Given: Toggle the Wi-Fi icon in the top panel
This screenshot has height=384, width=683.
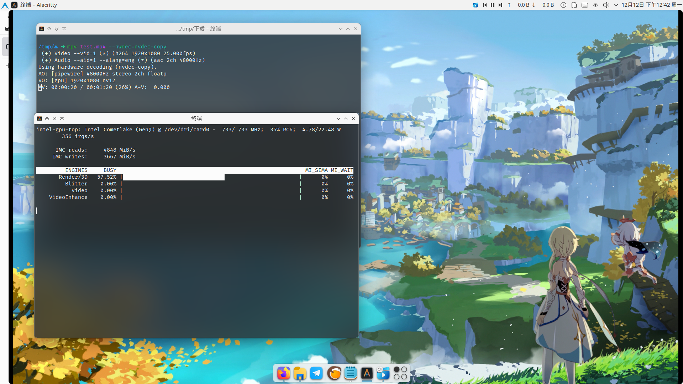Looking at the screenshot, I should [x=595, y=5].
